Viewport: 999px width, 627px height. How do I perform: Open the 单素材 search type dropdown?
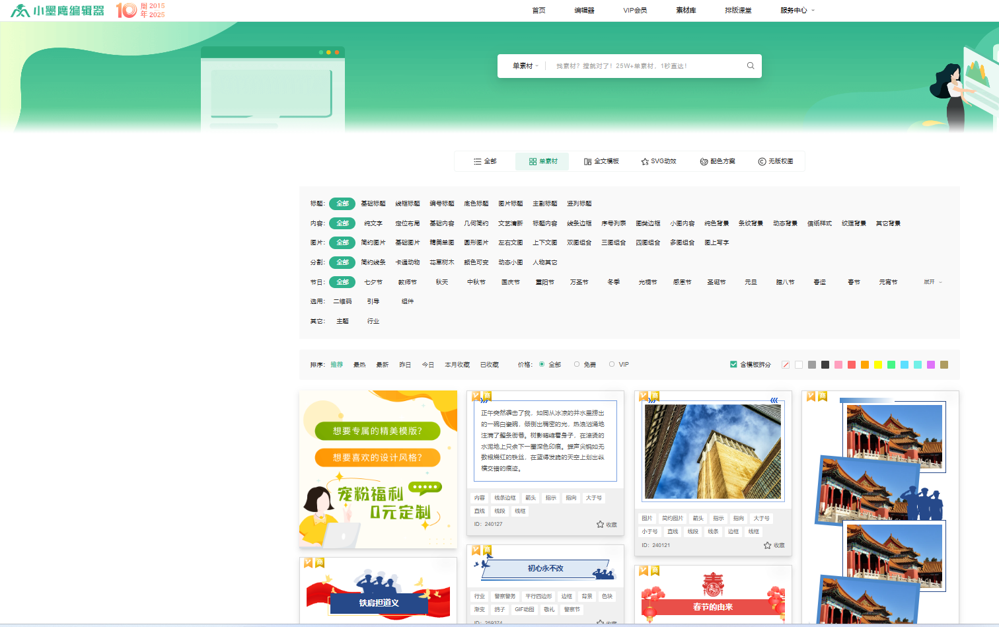tap(525, 66)
